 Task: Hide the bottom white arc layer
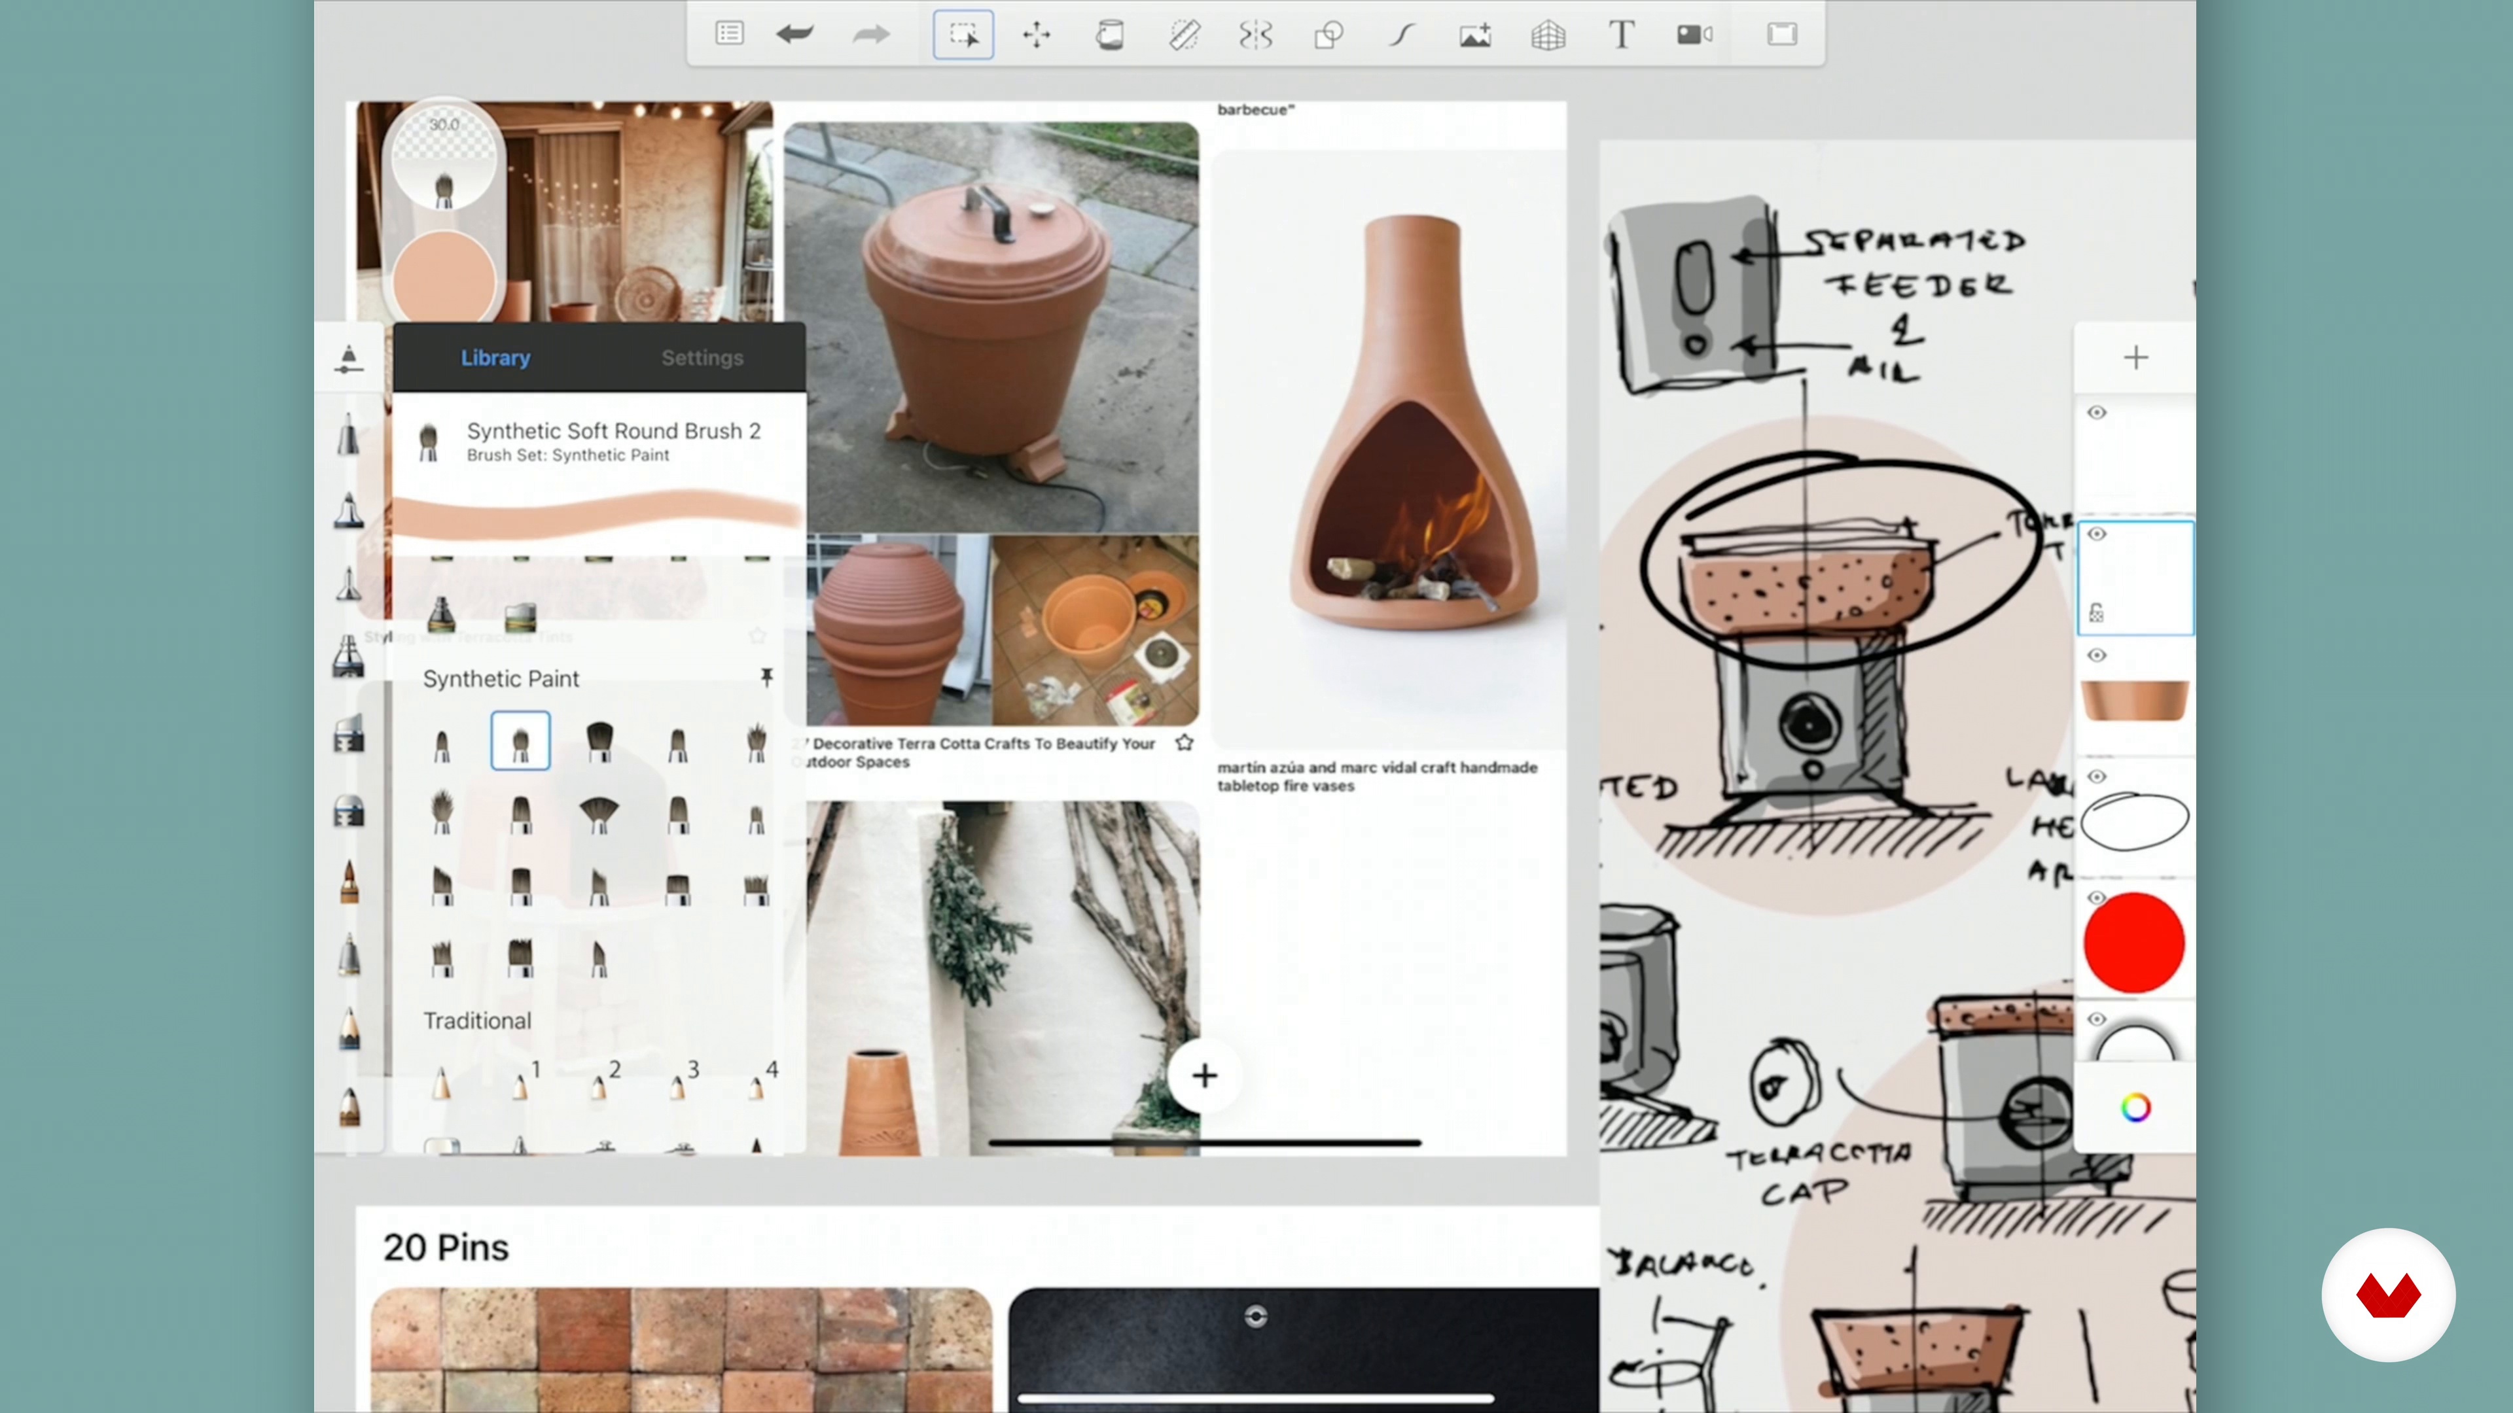click(x=2096, y=1019)
